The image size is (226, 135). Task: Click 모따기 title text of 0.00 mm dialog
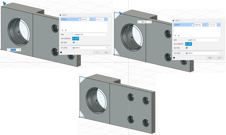click(x=64, y=15)
